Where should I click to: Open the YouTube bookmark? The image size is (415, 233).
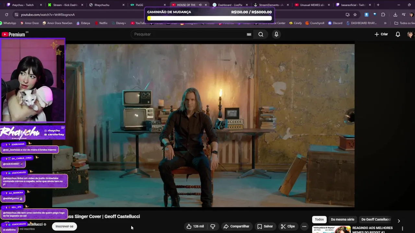(x=138, y=23)
